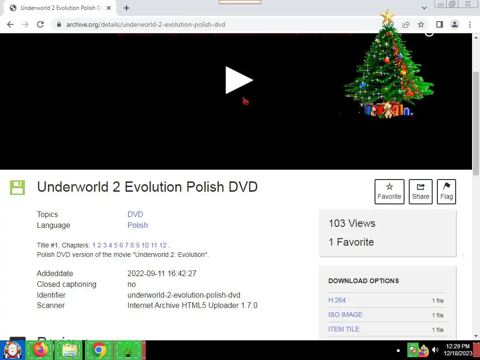
Task: Click the identifier text underworld-2-evolution-polish-dvd
Action: (184, 295)
